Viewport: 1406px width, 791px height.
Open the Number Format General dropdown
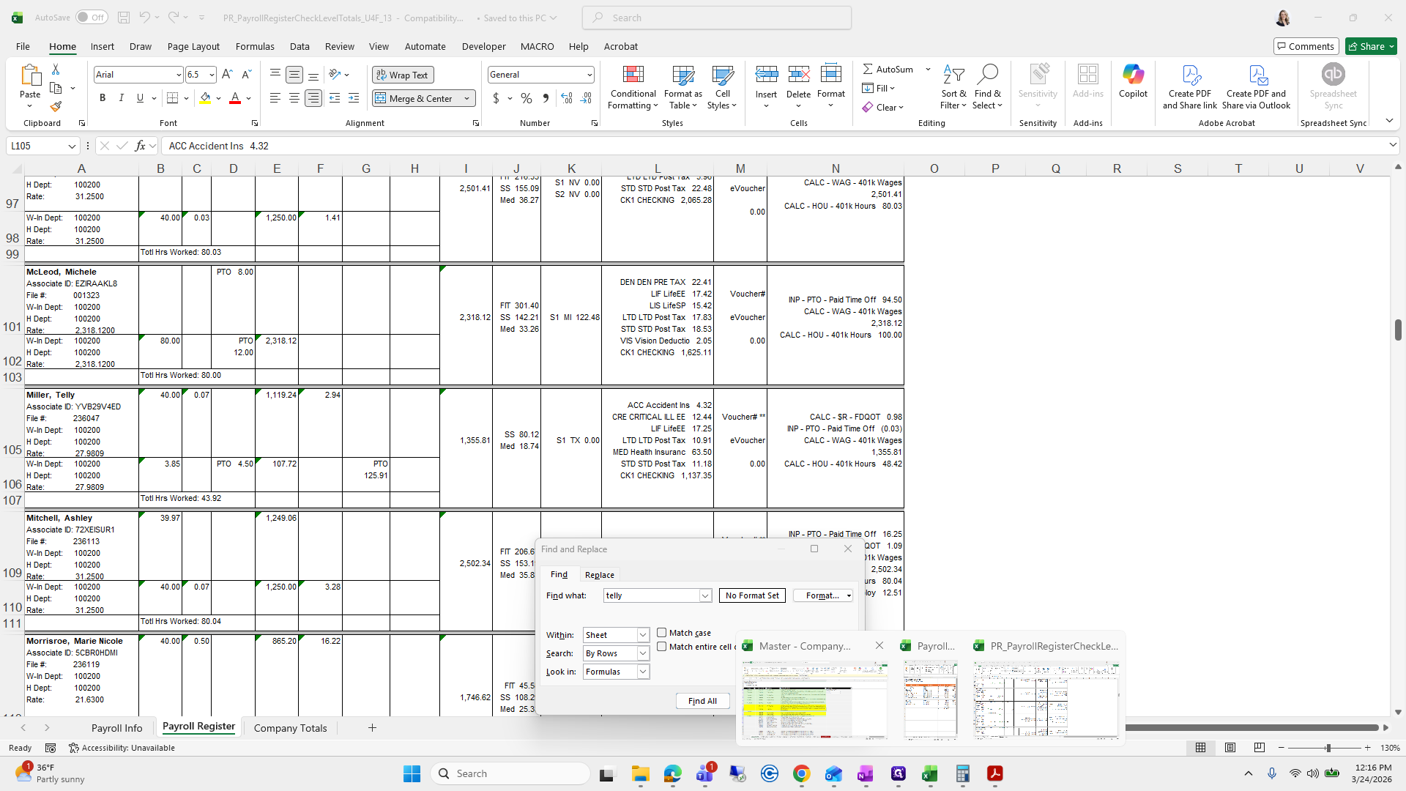(589, 75)
